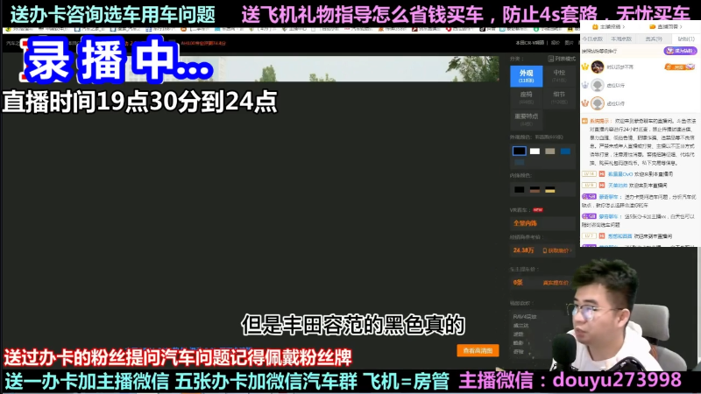The image size is (701, 394).
Task: Click the gold crown first-place avatar
Action: coord(598,67)
